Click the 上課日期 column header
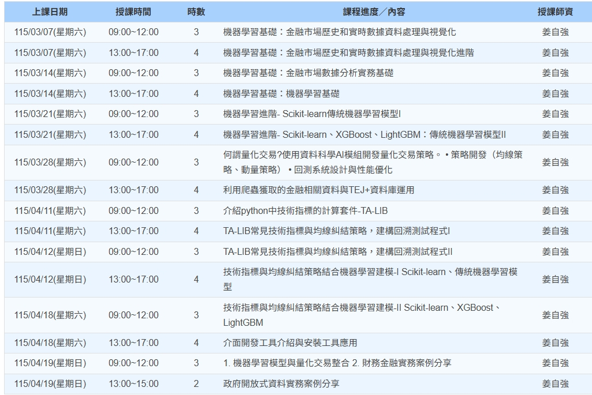The height and width of the screenshot is (395, 592). click(x=50, y=12)
